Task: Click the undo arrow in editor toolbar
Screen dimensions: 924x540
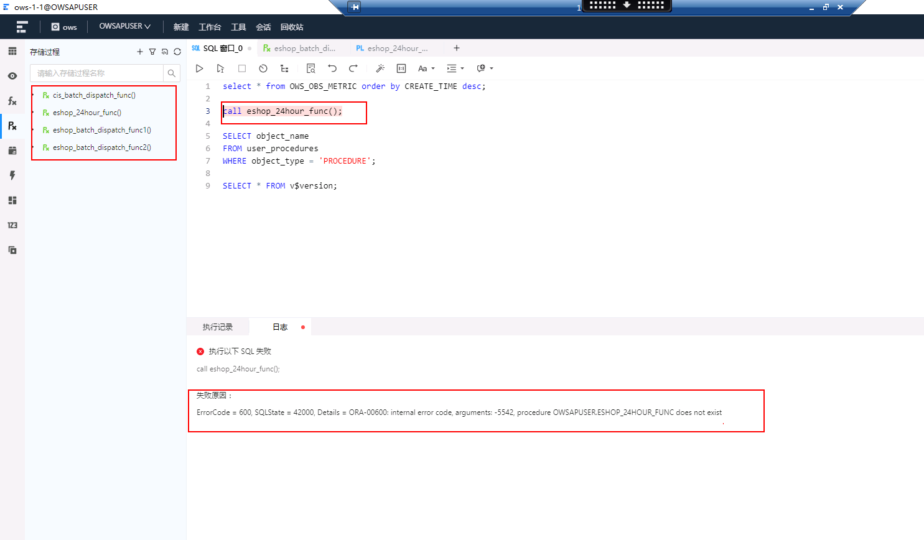Action: (x=332, y=68)
